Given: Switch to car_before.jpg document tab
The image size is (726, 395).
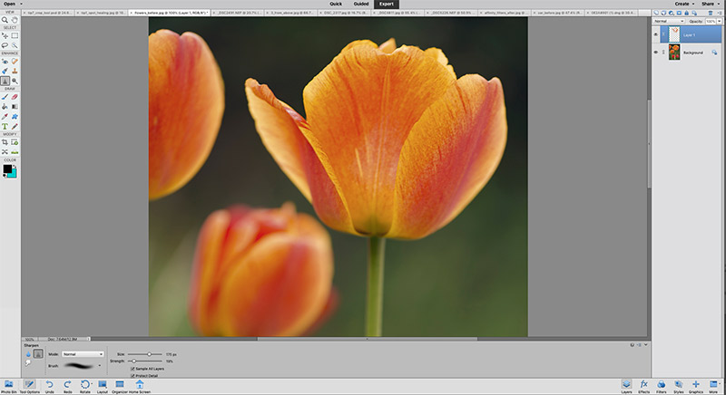Looking at the screenshot, I should pyautogui.click(x=558, y=13).
